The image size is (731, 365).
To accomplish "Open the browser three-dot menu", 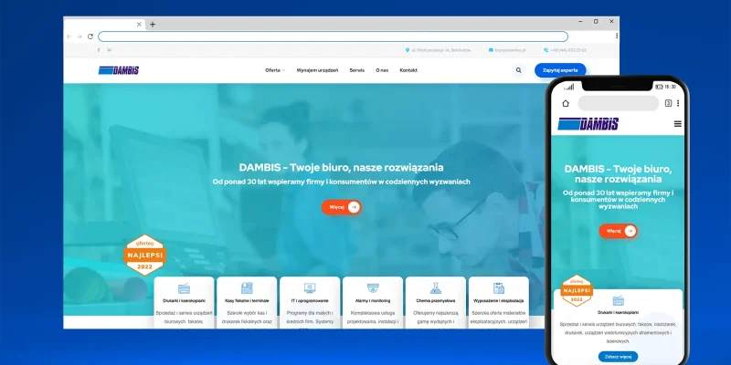I will 617,36.
